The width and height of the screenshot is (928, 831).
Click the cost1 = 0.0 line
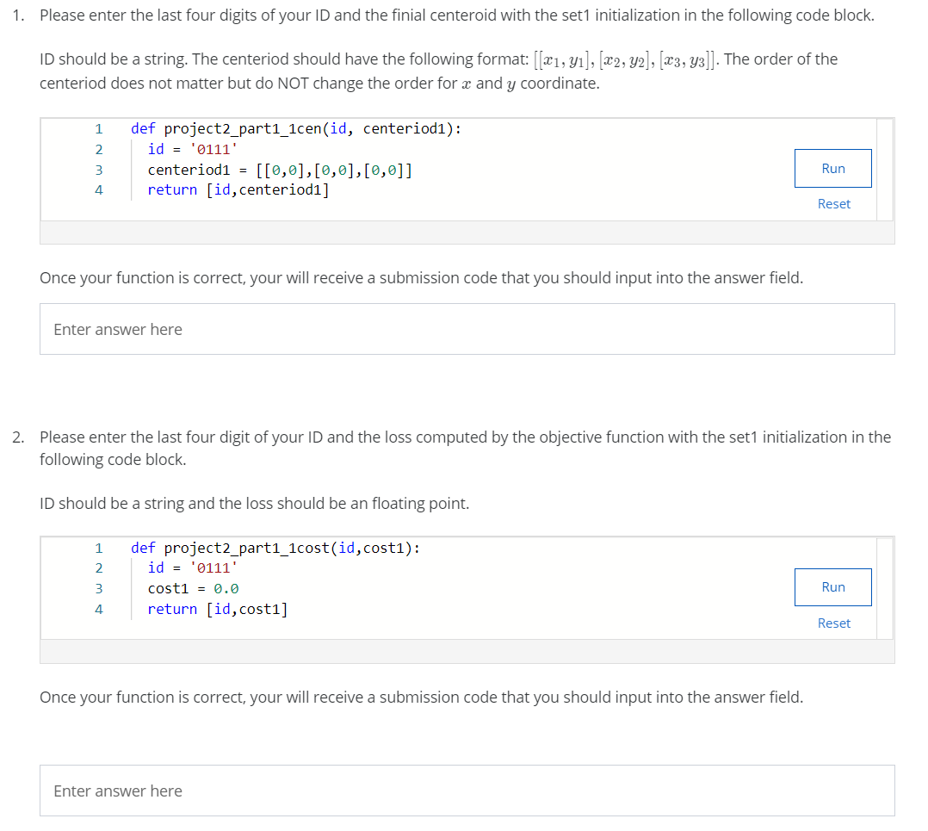[193, 589]
